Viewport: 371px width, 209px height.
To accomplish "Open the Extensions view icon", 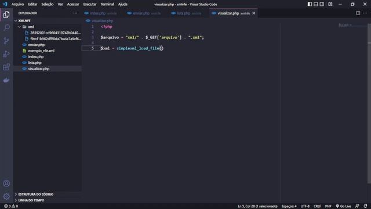I will click(6, 67).
